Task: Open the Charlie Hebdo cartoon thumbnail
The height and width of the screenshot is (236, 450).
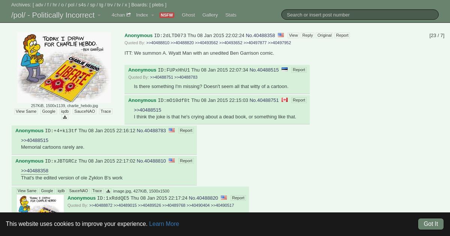Action: coord(64,67)
